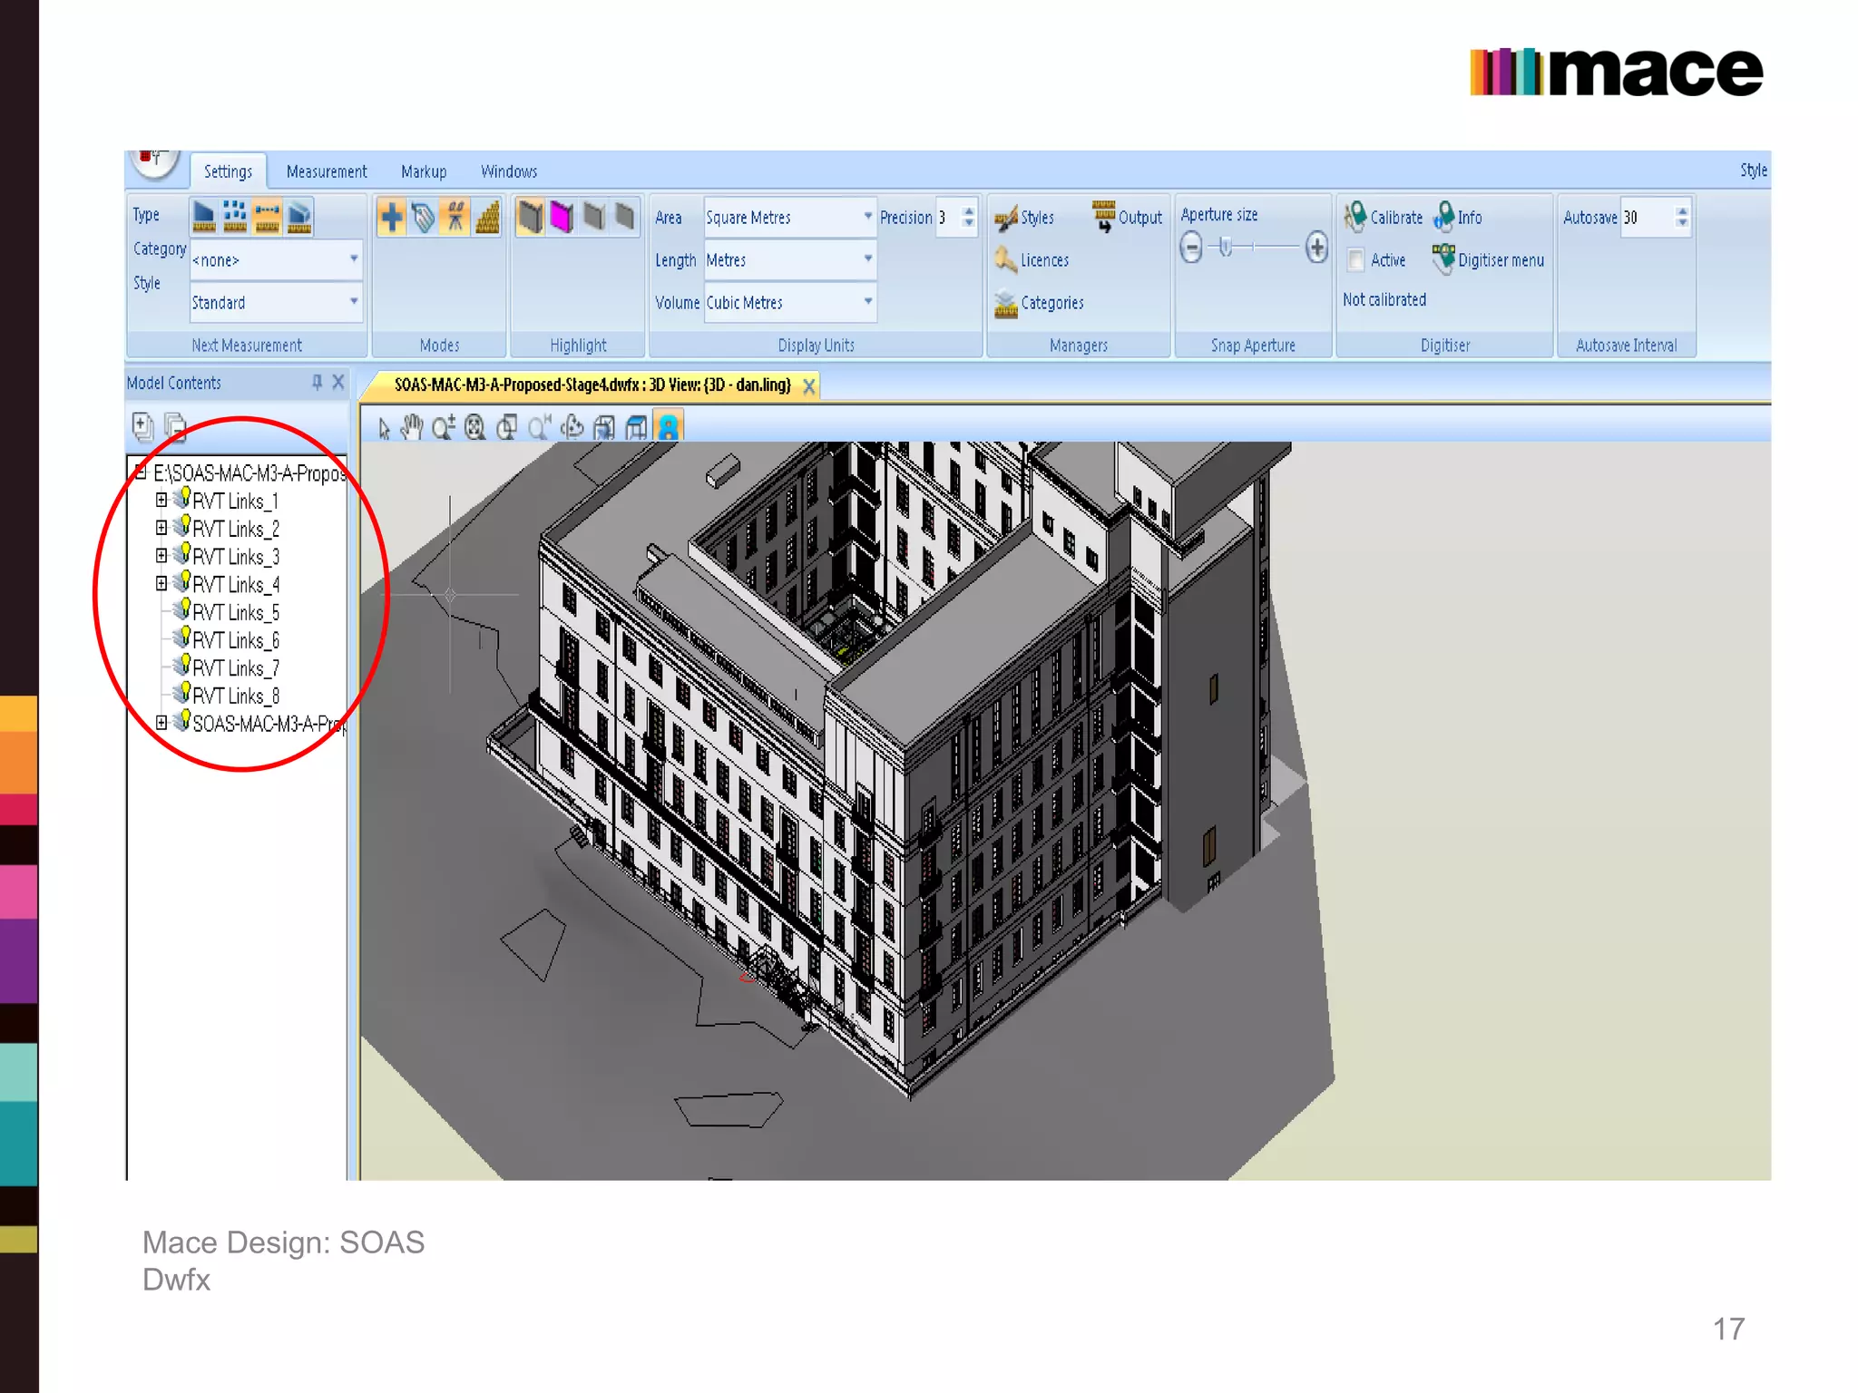Switch to the Markup ribbon tab
Image resolution: width=1858 pixels, height=1393 pixels.
pos(424,171)
